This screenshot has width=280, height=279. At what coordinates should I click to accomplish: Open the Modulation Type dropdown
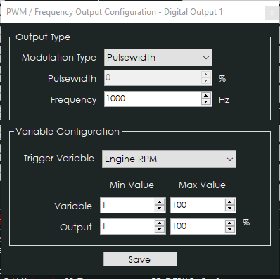pos(158,58)
